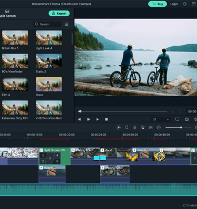The width and height of the screenshot is (197, 209).
Task: Open the customer support headset icon
Action: click(184, 4)
